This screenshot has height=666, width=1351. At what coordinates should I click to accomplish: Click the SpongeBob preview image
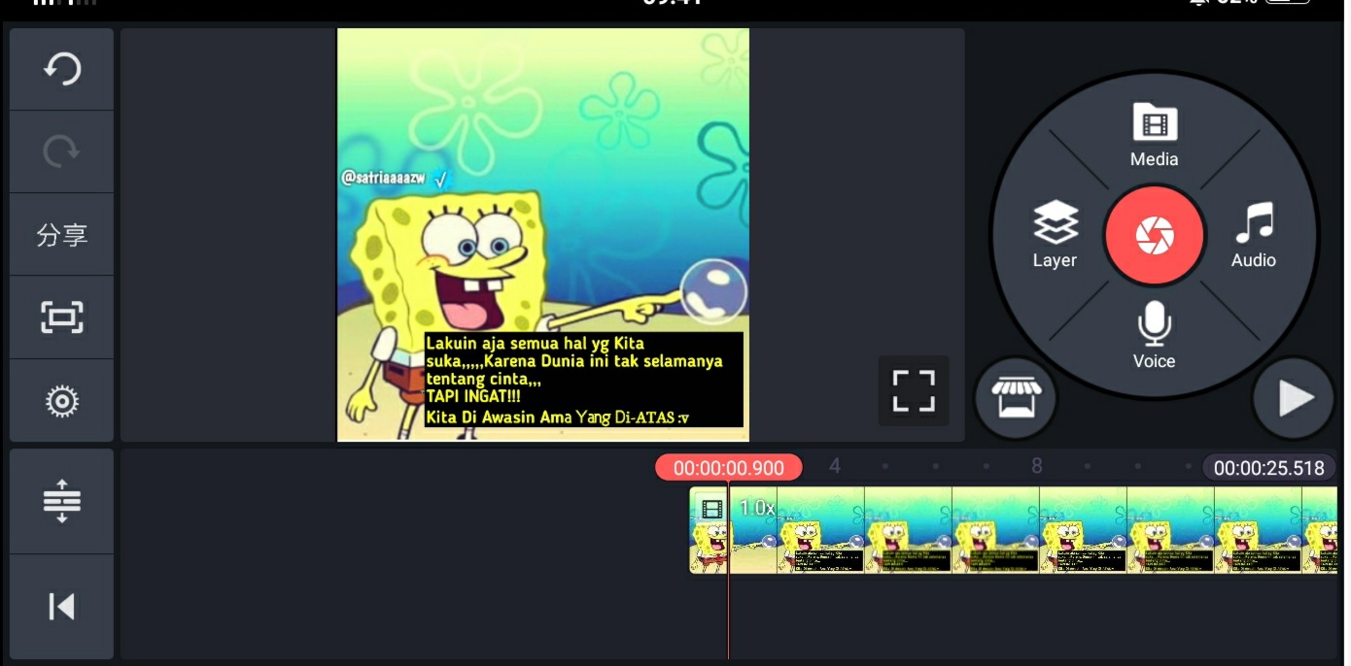(x=543, y=235)
